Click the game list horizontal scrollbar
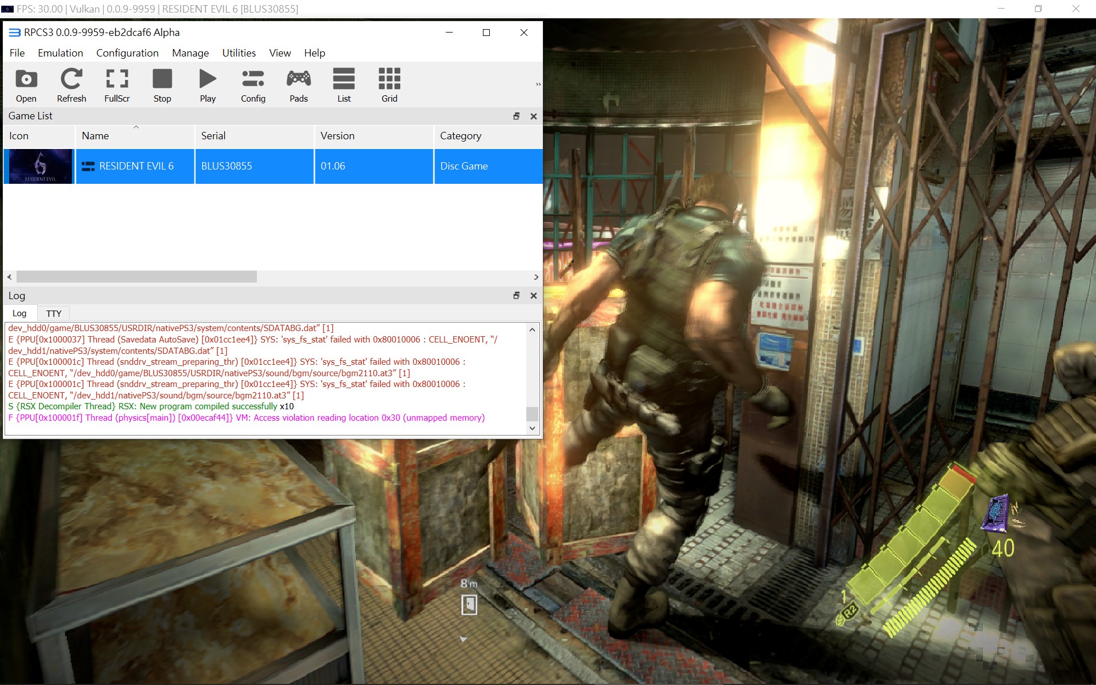Image resolution: width=1096 pixels, height=685 pixels. (x=137, y=277)
